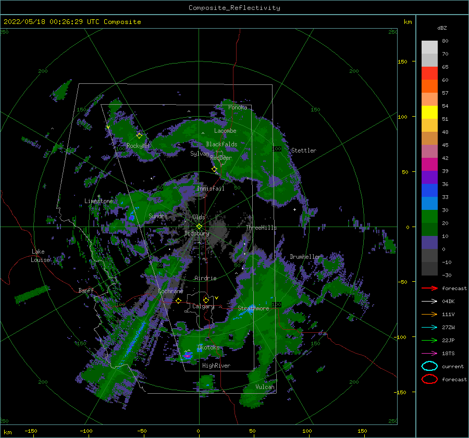
Task: Click the HighRiver label
Action: pyautogui.click(x=216, y=366)
